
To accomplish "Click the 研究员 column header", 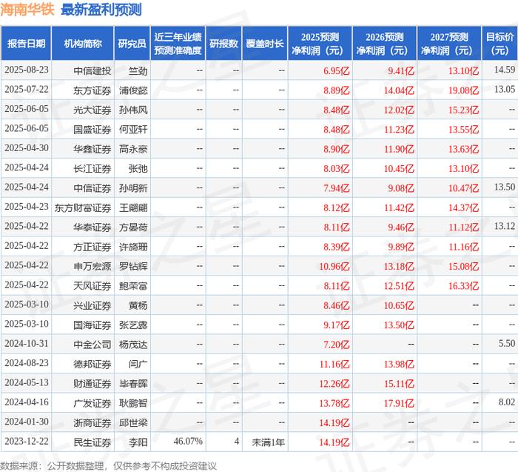I will [x=132, y=44].
